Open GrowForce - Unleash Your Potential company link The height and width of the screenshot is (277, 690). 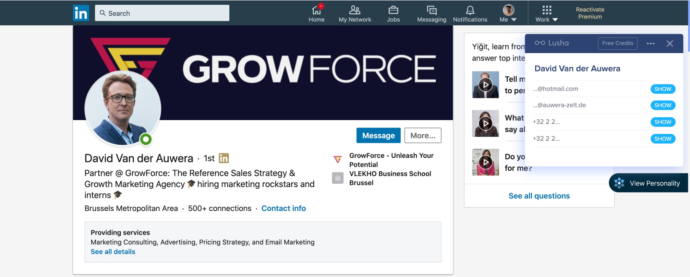[x=391, y=160]
